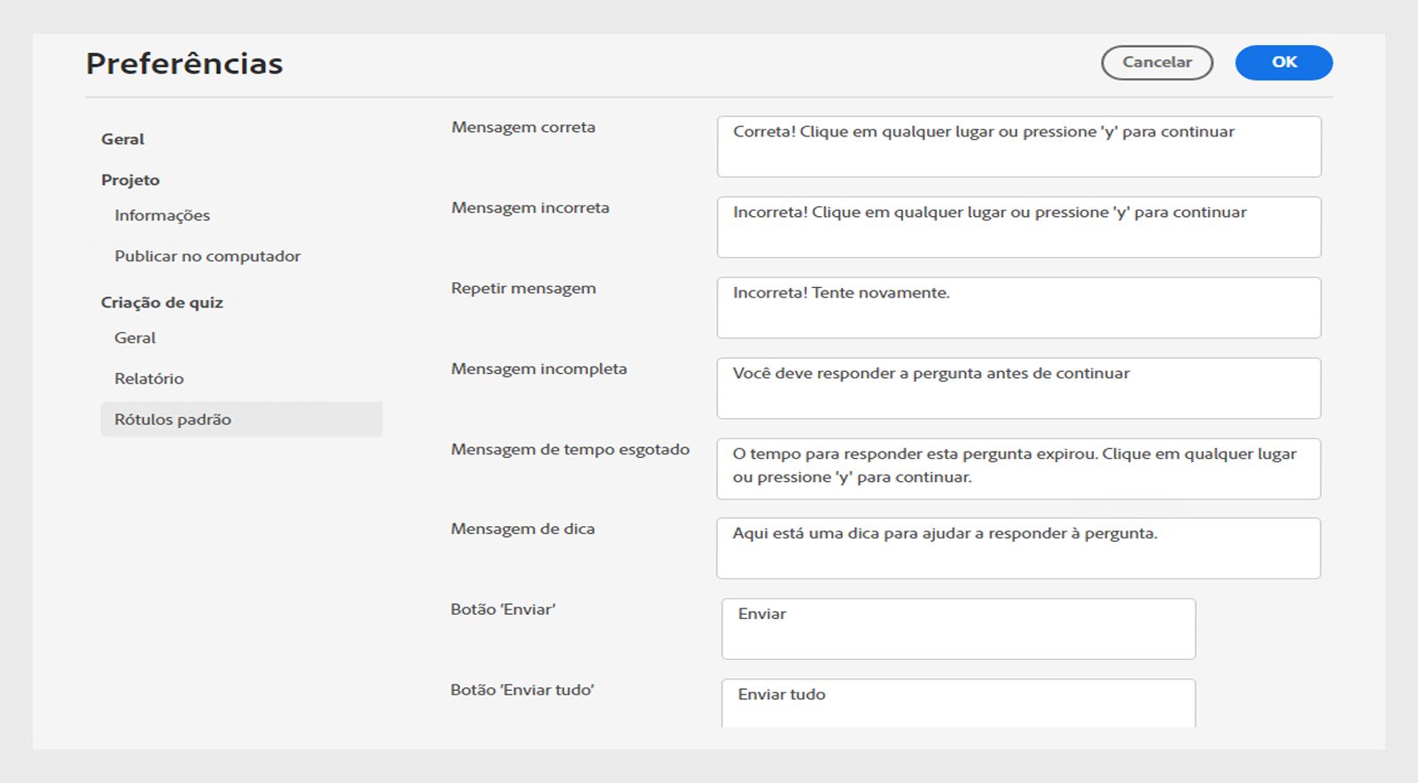Focus the Mensagem de dica text box
Screen dimensions: 1418x783
point(1018,549)
